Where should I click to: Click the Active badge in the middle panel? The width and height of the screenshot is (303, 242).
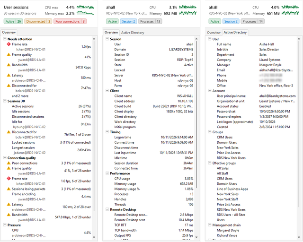pos(112,21)
